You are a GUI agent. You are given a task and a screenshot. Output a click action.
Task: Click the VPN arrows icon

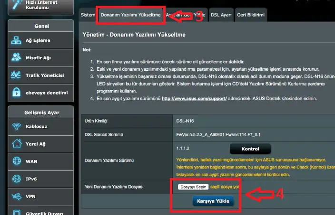pyautogui.click(x=17, y=196)
